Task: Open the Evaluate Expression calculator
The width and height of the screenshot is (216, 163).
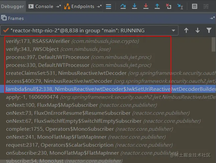Action: pos(195,6)
